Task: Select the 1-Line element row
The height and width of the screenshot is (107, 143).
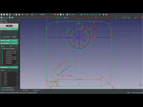Action: tap(9, 73)
